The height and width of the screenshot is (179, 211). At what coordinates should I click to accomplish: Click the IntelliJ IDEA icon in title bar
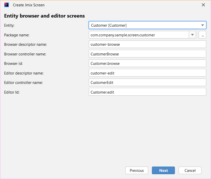6,5
